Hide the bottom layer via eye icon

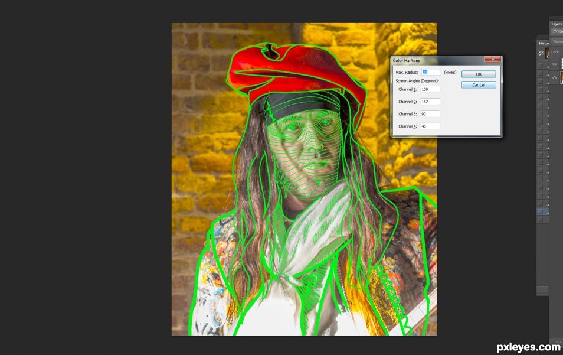[554, 77]
